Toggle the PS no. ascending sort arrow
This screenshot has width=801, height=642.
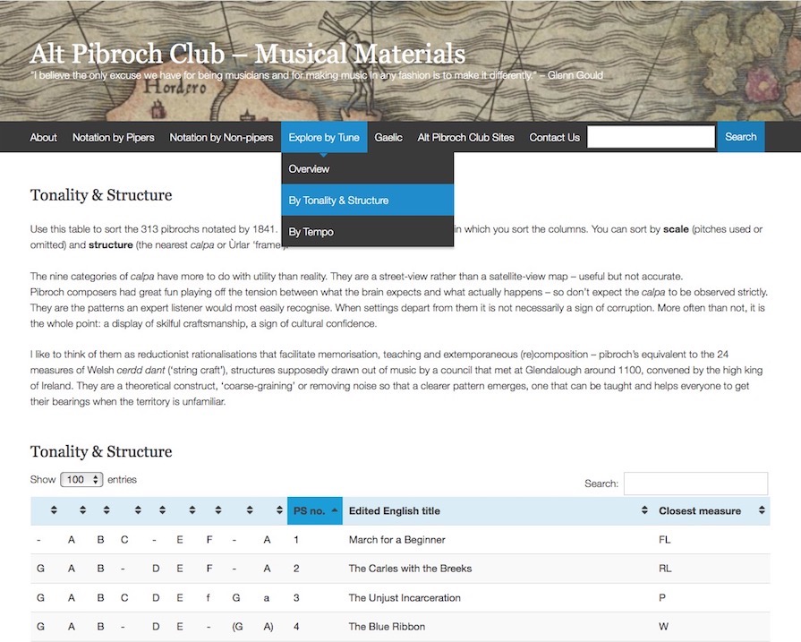[x=336, y=510]
